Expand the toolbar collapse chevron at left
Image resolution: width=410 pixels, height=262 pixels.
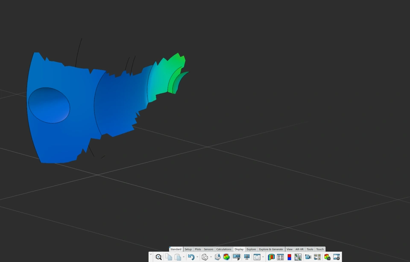[x=151, y=254]
